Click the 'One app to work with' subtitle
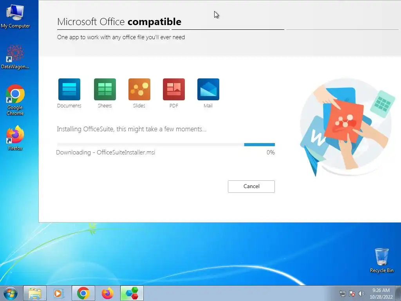401x301 pixels. [x=121, y=37]
